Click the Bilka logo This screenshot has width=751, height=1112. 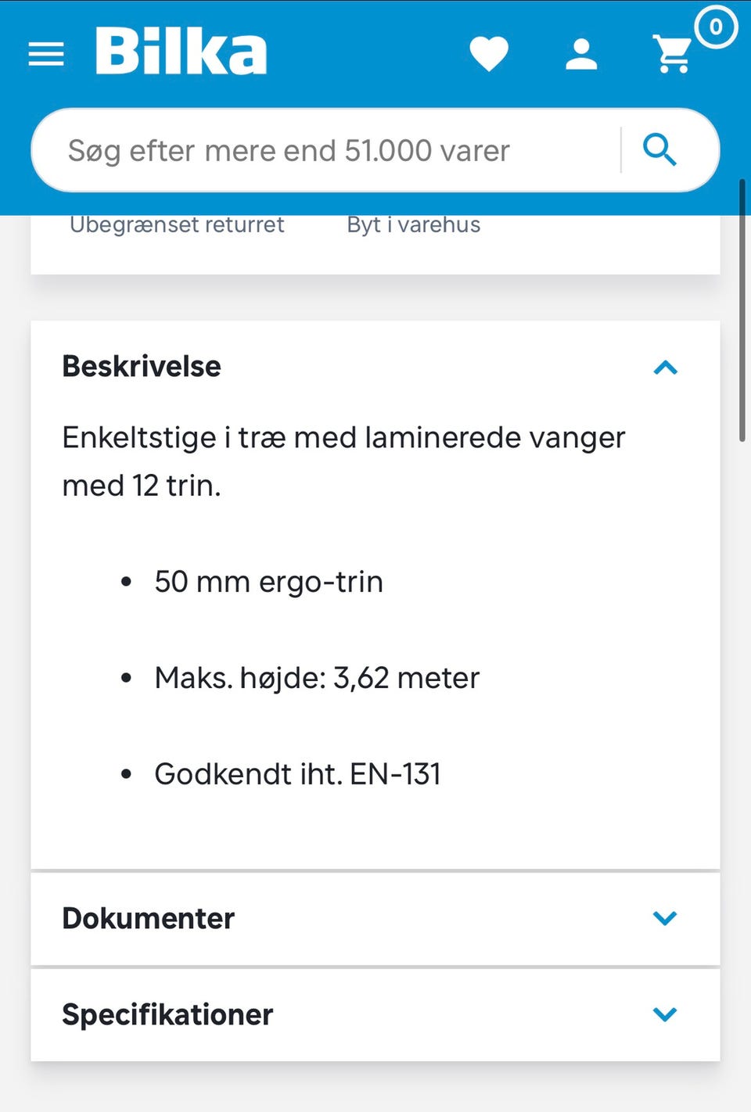click(x=181, y=52)
